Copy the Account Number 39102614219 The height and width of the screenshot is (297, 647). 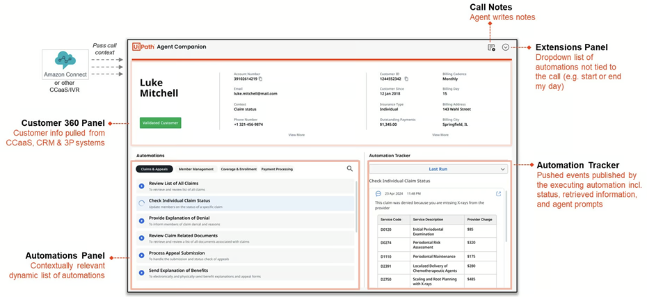tap(260, 79)
